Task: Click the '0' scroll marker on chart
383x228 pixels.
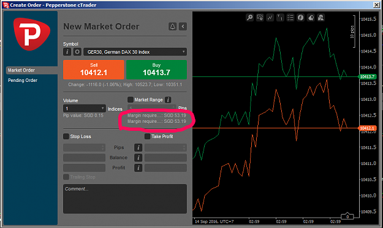Action: (x=347, y=216)
